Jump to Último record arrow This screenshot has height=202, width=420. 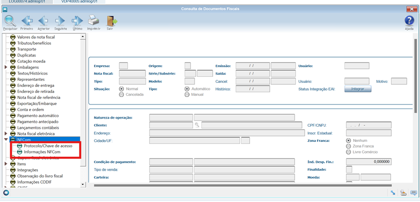pos(77,21)
